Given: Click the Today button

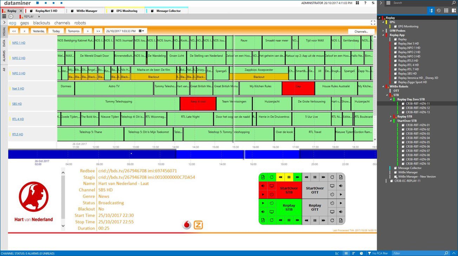Looking at the screenshot, I should click(x=56, y=31).
